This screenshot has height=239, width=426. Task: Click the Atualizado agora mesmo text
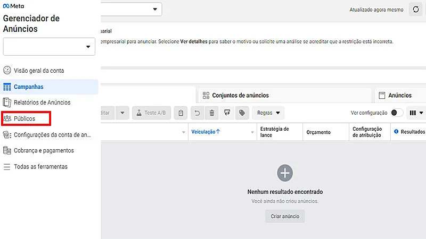pos(376,10)
